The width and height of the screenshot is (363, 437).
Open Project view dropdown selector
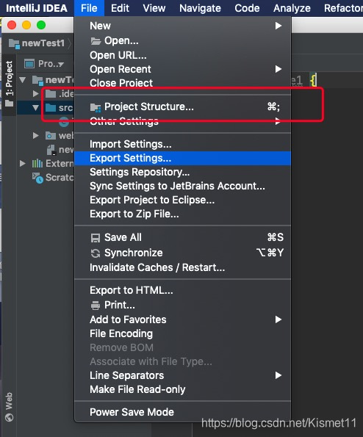51,64
